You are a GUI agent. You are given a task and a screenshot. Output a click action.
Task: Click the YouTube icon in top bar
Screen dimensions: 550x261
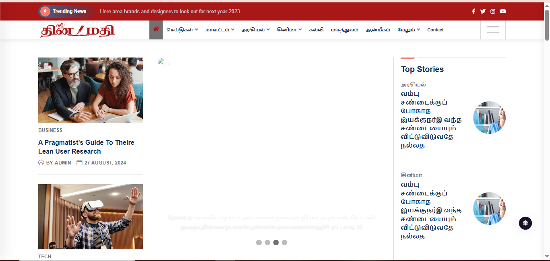(503, 11)
